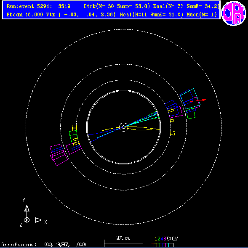Click the Hcal(N=11 SumE= 21.0) readout
The height and width of the screenshot is (248, 248).
pyautogui.click(x=152, y=15)
